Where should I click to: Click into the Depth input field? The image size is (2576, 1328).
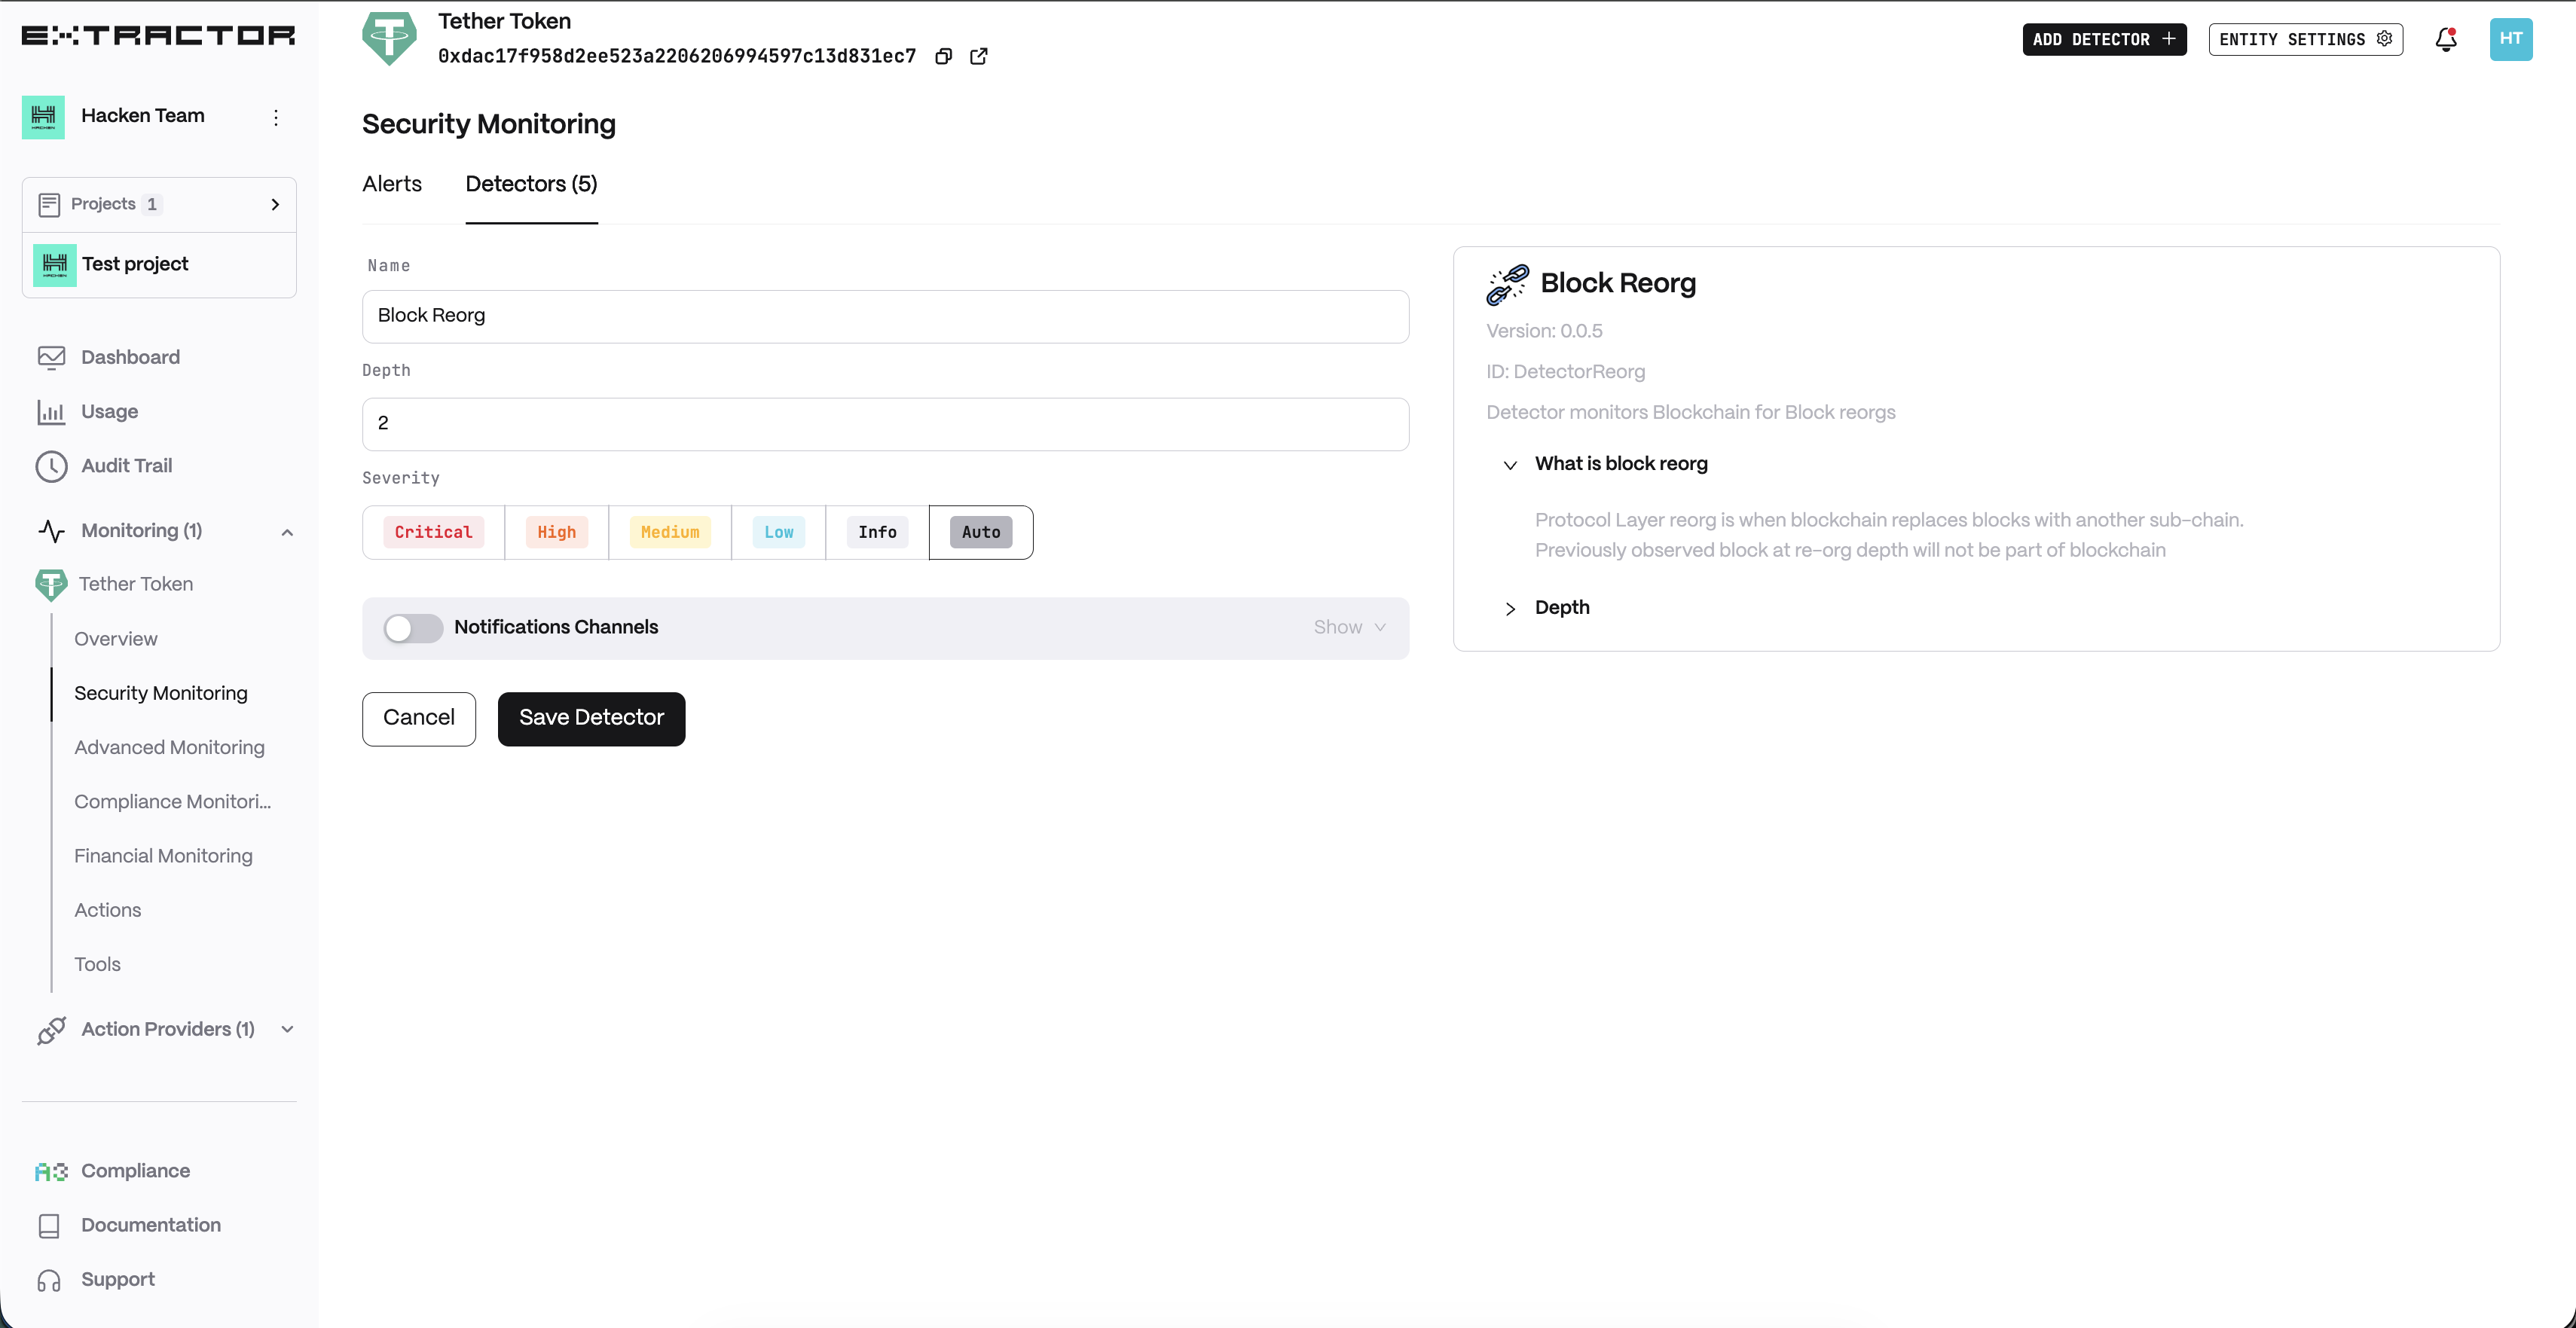(x=885, y=424)
